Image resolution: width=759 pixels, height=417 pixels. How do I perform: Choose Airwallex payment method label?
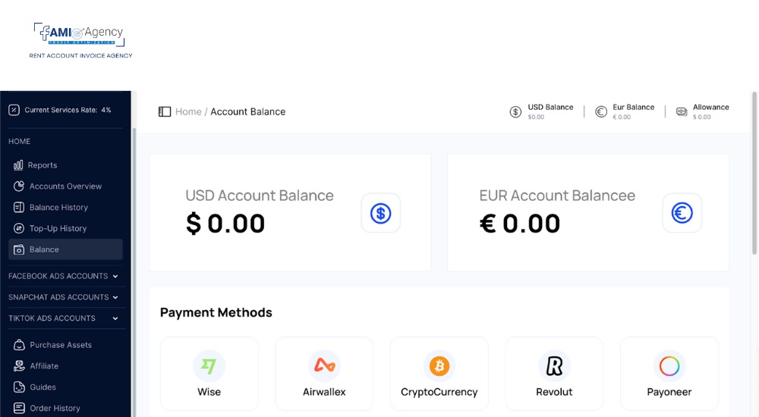point(324,392)
